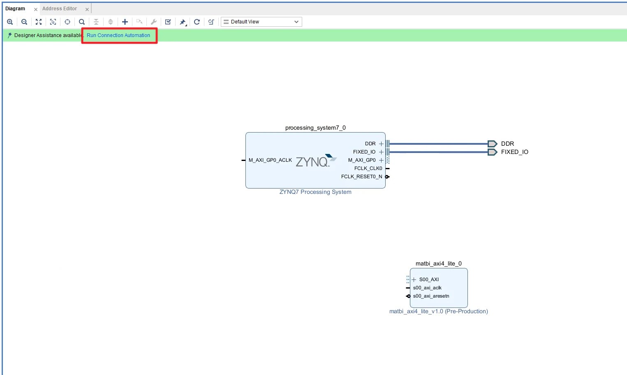This screenshot has height=375, width=627.
Task: Click the Pin toolbar icon
Action: pos(183,22)
